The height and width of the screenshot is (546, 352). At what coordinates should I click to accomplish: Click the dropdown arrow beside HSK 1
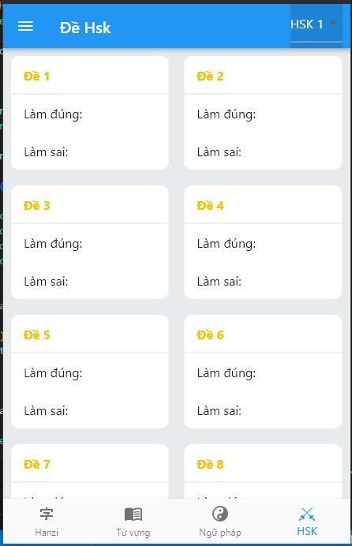[333, 24]
